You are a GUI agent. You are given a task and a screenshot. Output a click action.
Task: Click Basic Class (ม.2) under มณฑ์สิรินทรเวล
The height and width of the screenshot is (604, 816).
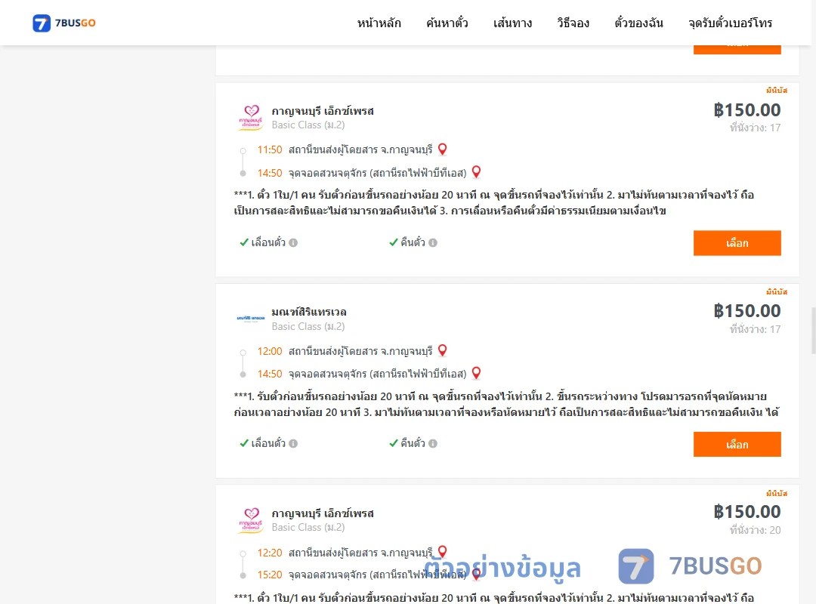308,326
